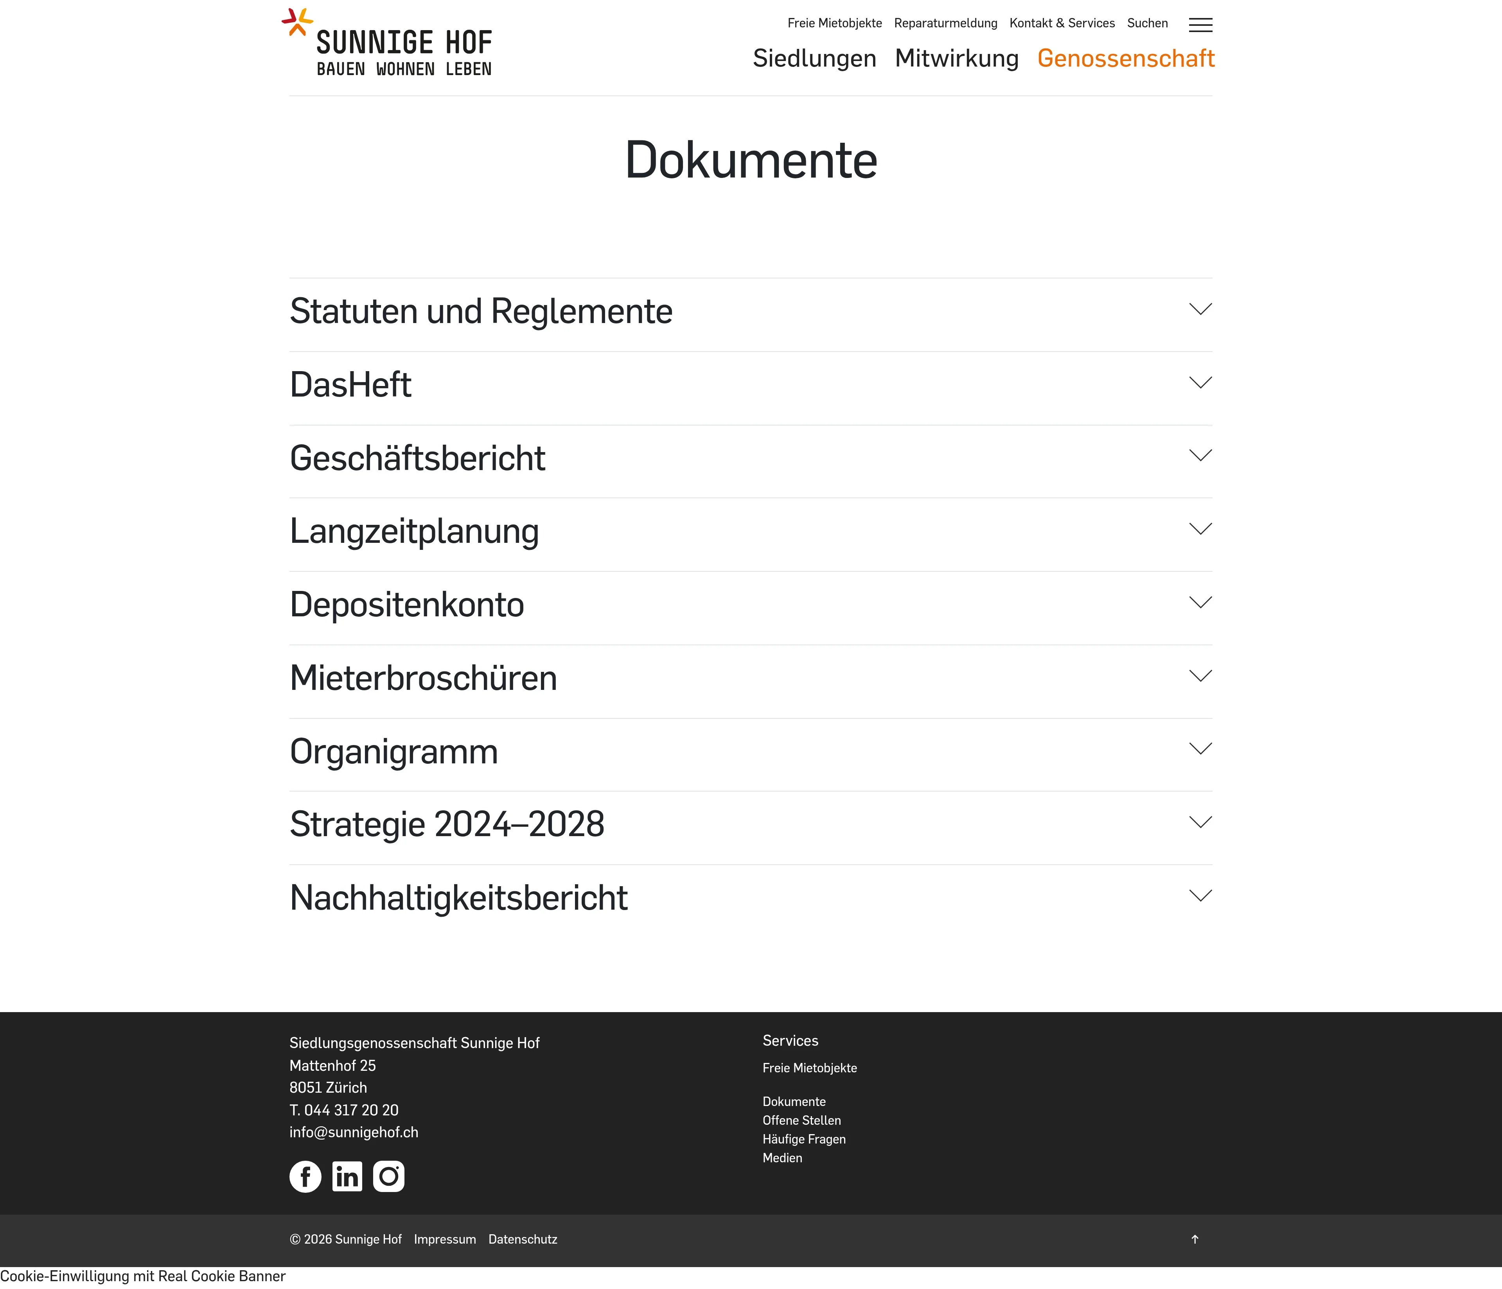Click Suchen in the header
This screenshot has height=1289, width=1502.
click(1147, 23)
